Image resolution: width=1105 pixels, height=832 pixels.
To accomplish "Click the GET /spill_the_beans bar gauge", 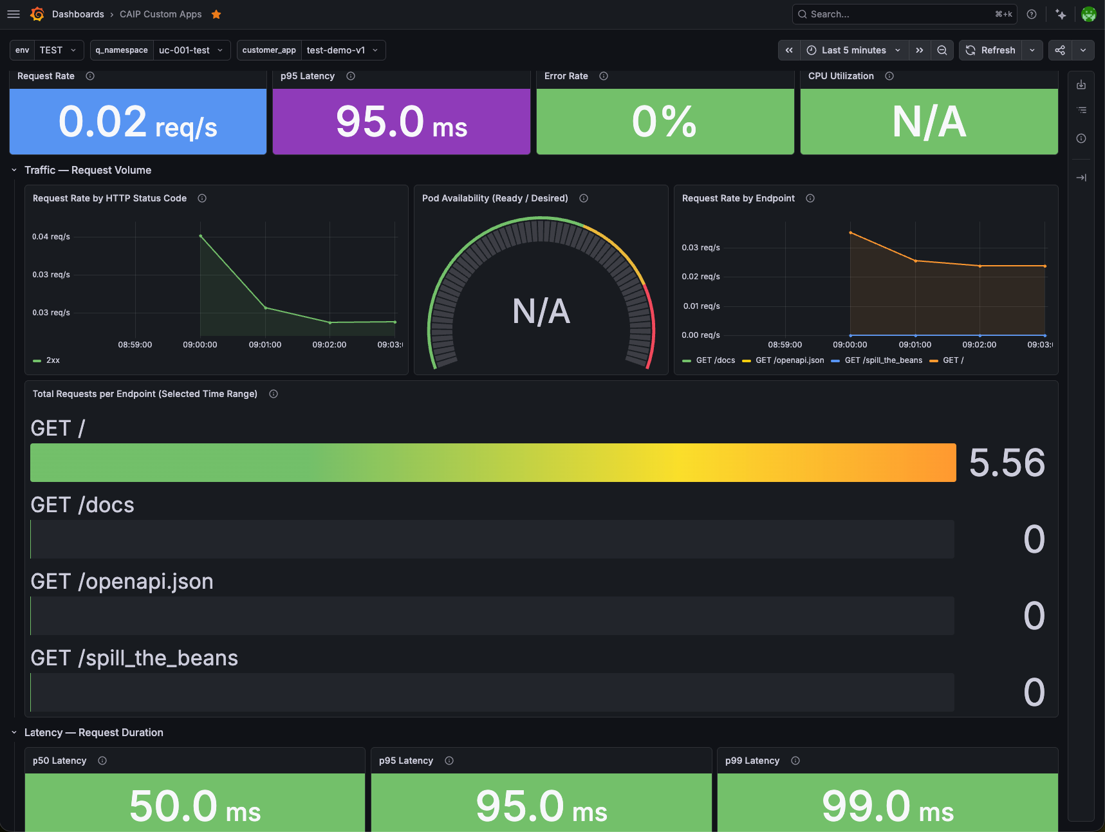I will tap(492, 692).
